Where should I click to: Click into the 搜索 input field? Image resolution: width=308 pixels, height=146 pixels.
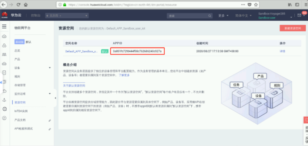[188, 16]
